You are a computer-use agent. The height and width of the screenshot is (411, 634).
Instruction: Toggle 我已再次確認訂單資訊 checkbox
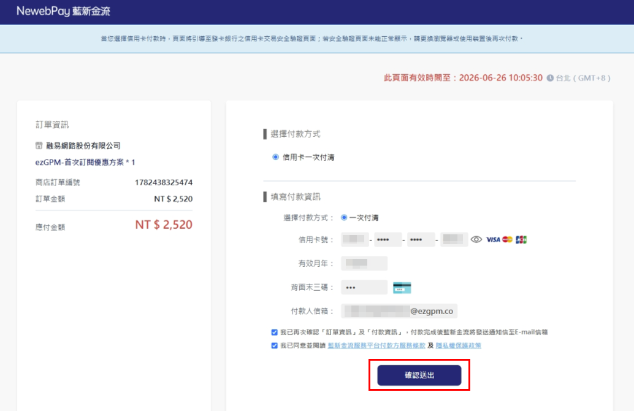tap(274, 332)
